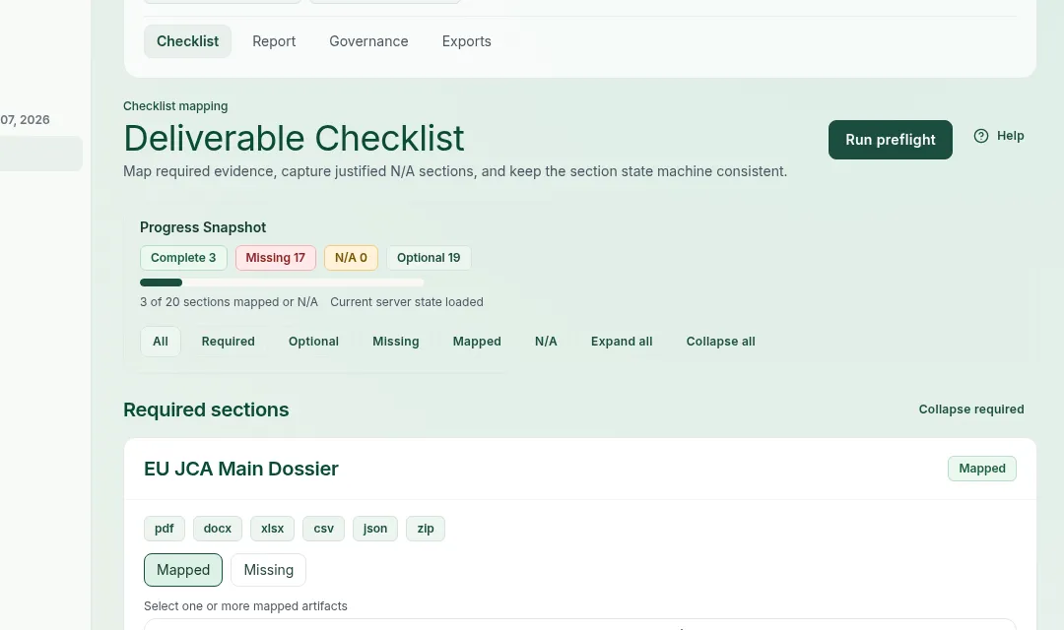Apply the N/A filter

pos(546,341)
